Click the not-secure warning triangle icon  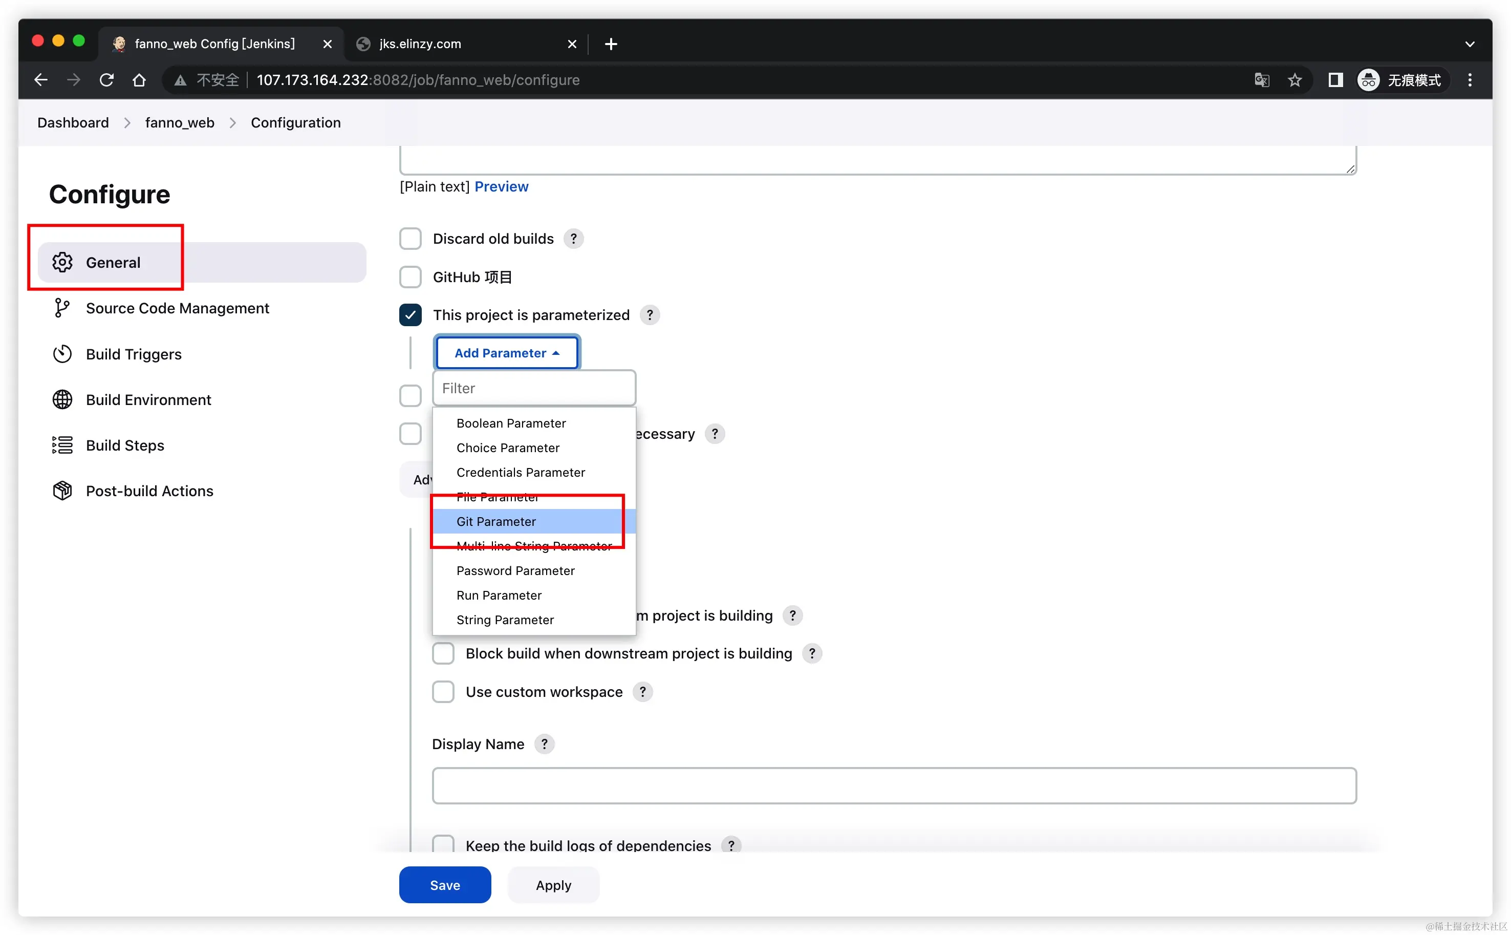pyautogui.click(x=180, y=80)
